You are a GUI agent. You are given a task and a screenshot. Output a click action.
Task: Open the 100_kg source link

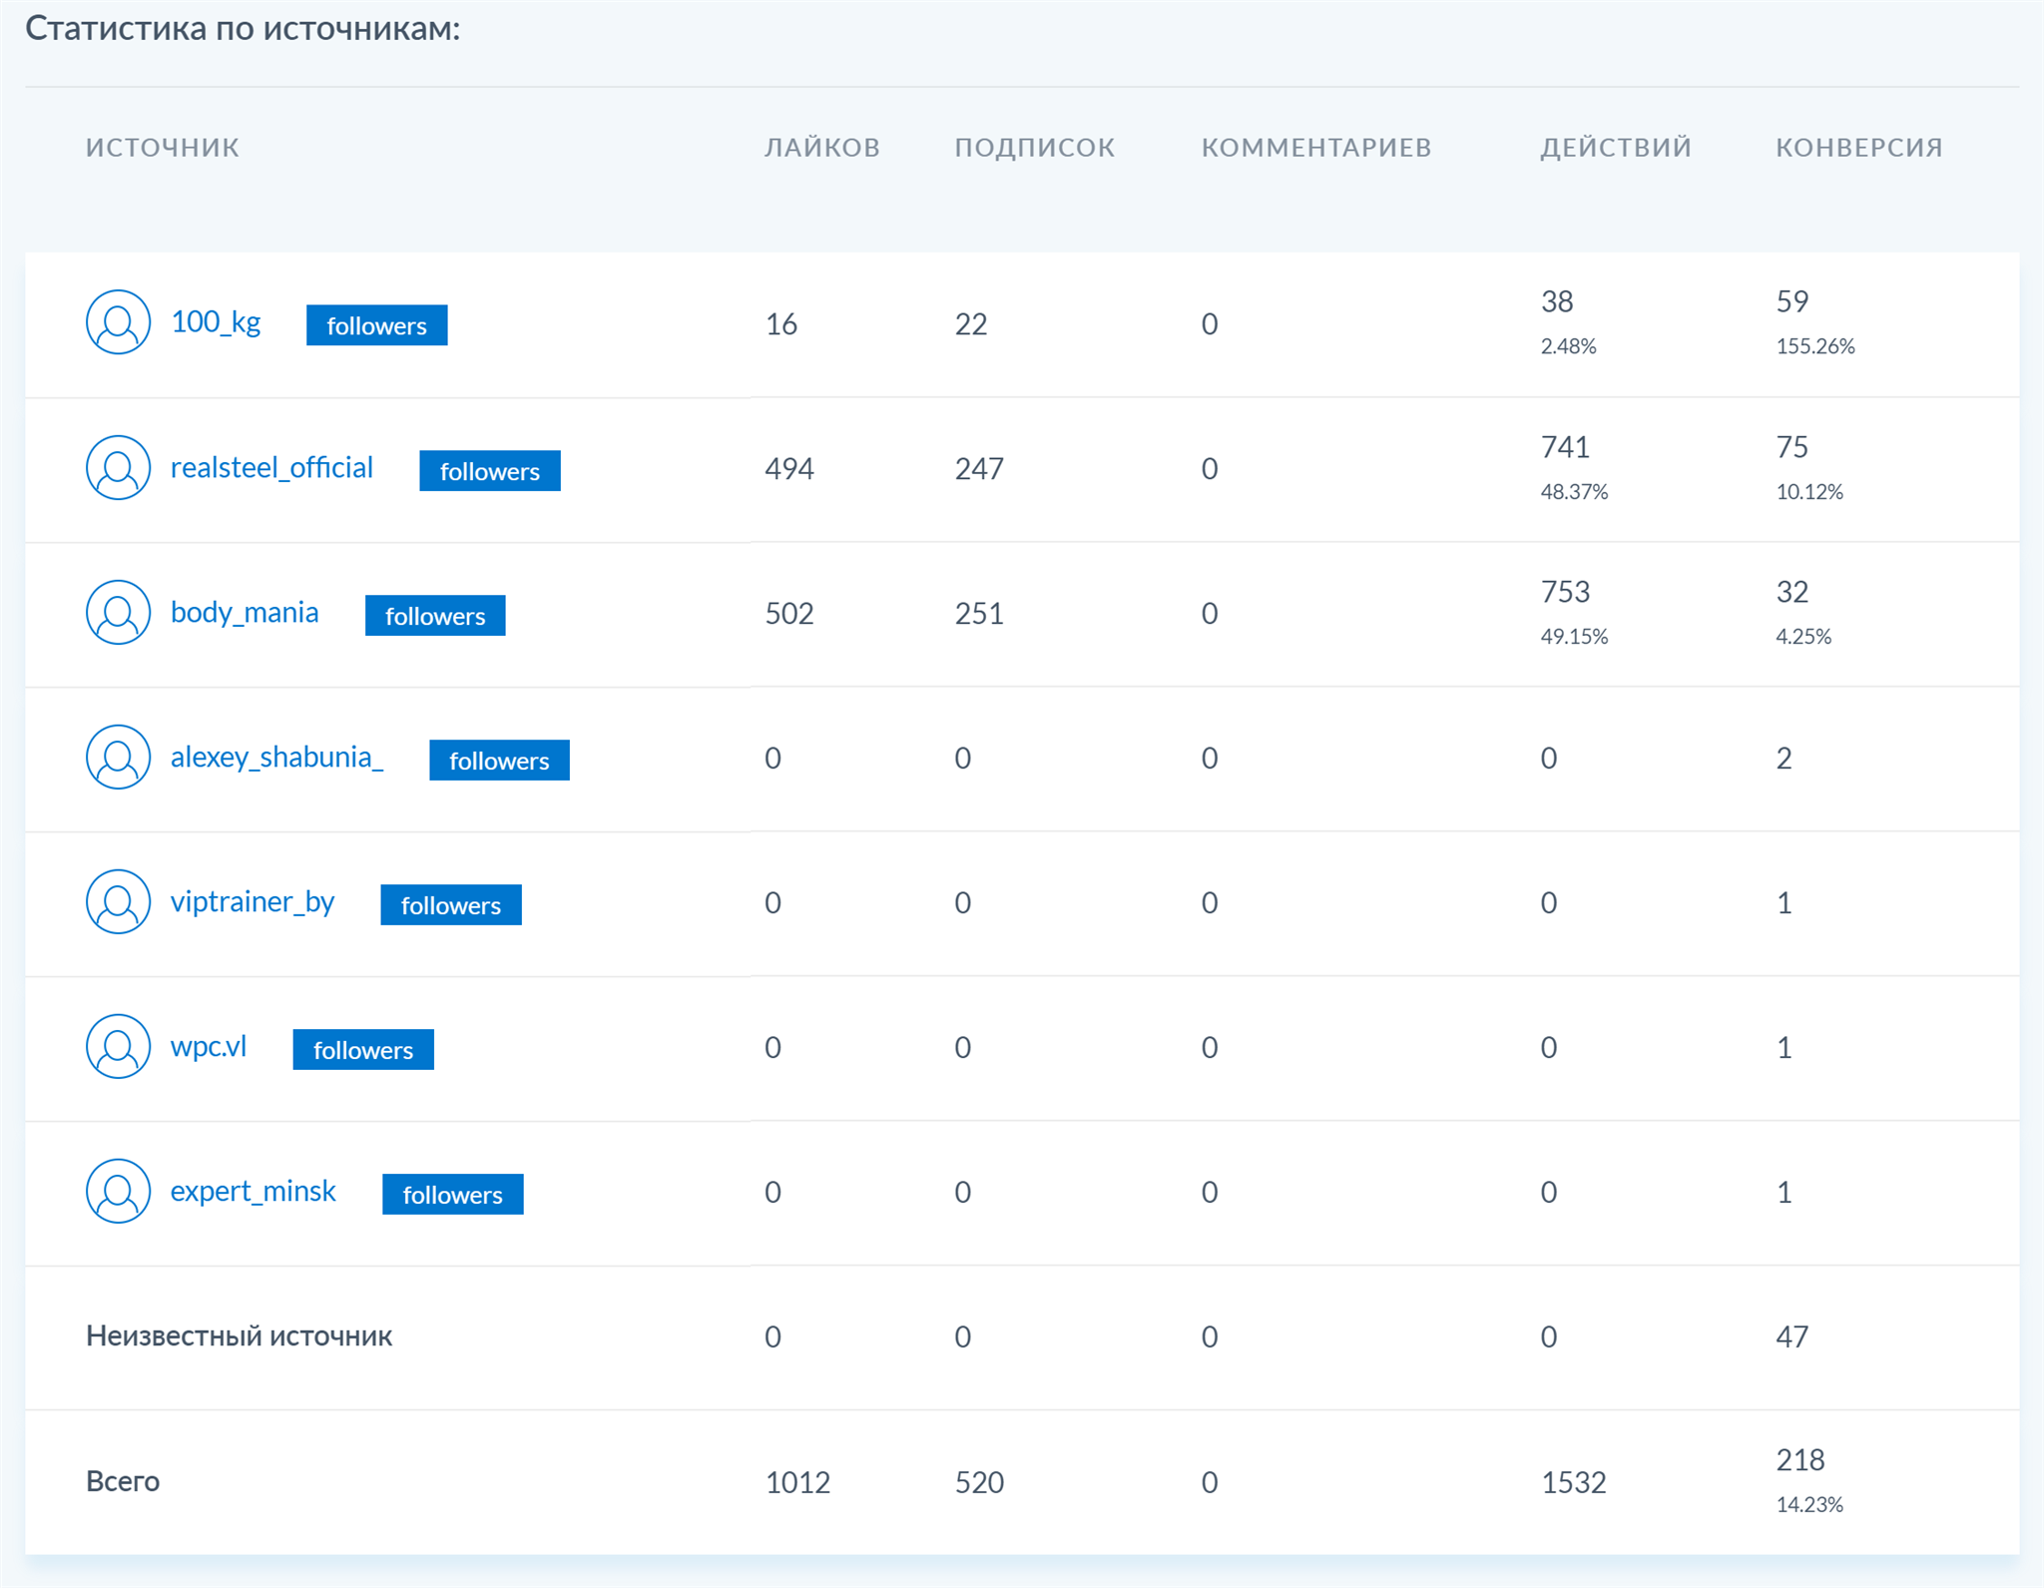pyautogui.click(x=216, y=322)
